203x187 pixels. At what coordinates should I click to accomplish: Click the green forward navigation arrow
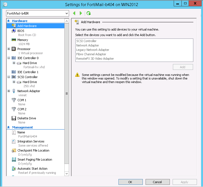click(x=81, y=13)
